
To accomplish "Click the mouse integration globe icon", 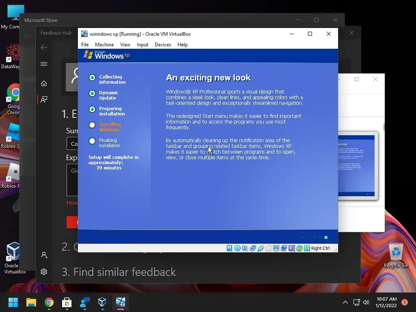I will pos(299,248).
